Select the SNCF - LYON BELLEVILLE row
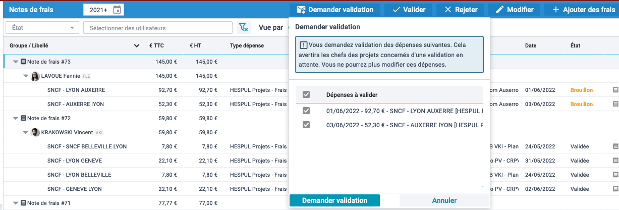 click(x=79, y=175)
